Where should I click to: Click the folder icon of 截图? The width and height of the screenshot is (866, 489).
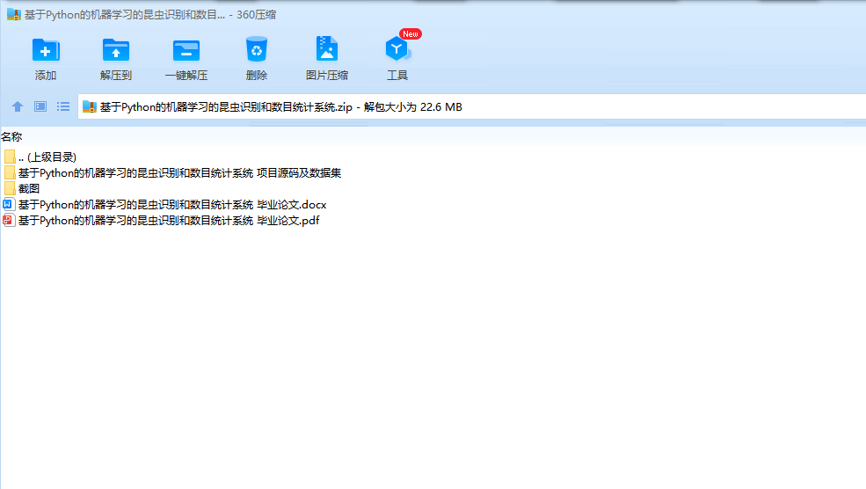click(10, 189)
